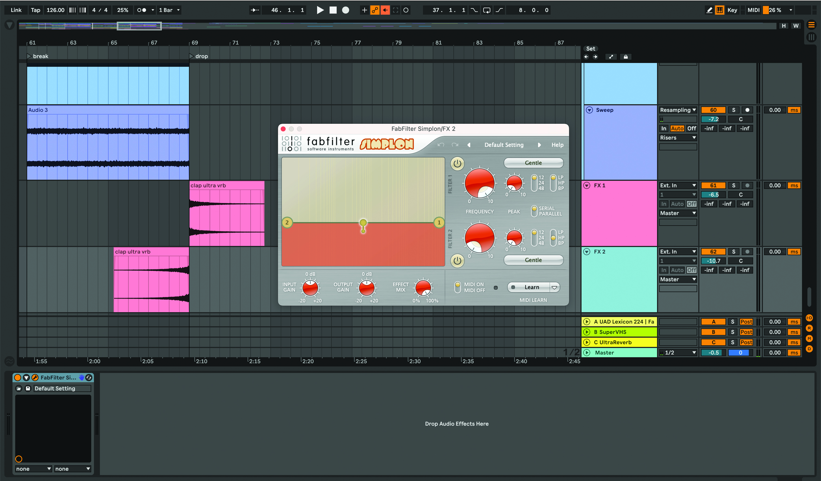Open the Risers output routing dropdown
Screen dimensions: 821x481
pos(678,138)
